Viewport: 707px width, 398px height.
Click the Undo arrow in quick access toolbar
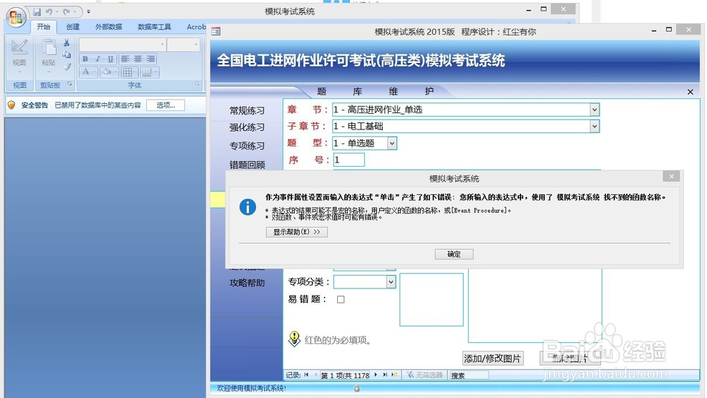49,12
